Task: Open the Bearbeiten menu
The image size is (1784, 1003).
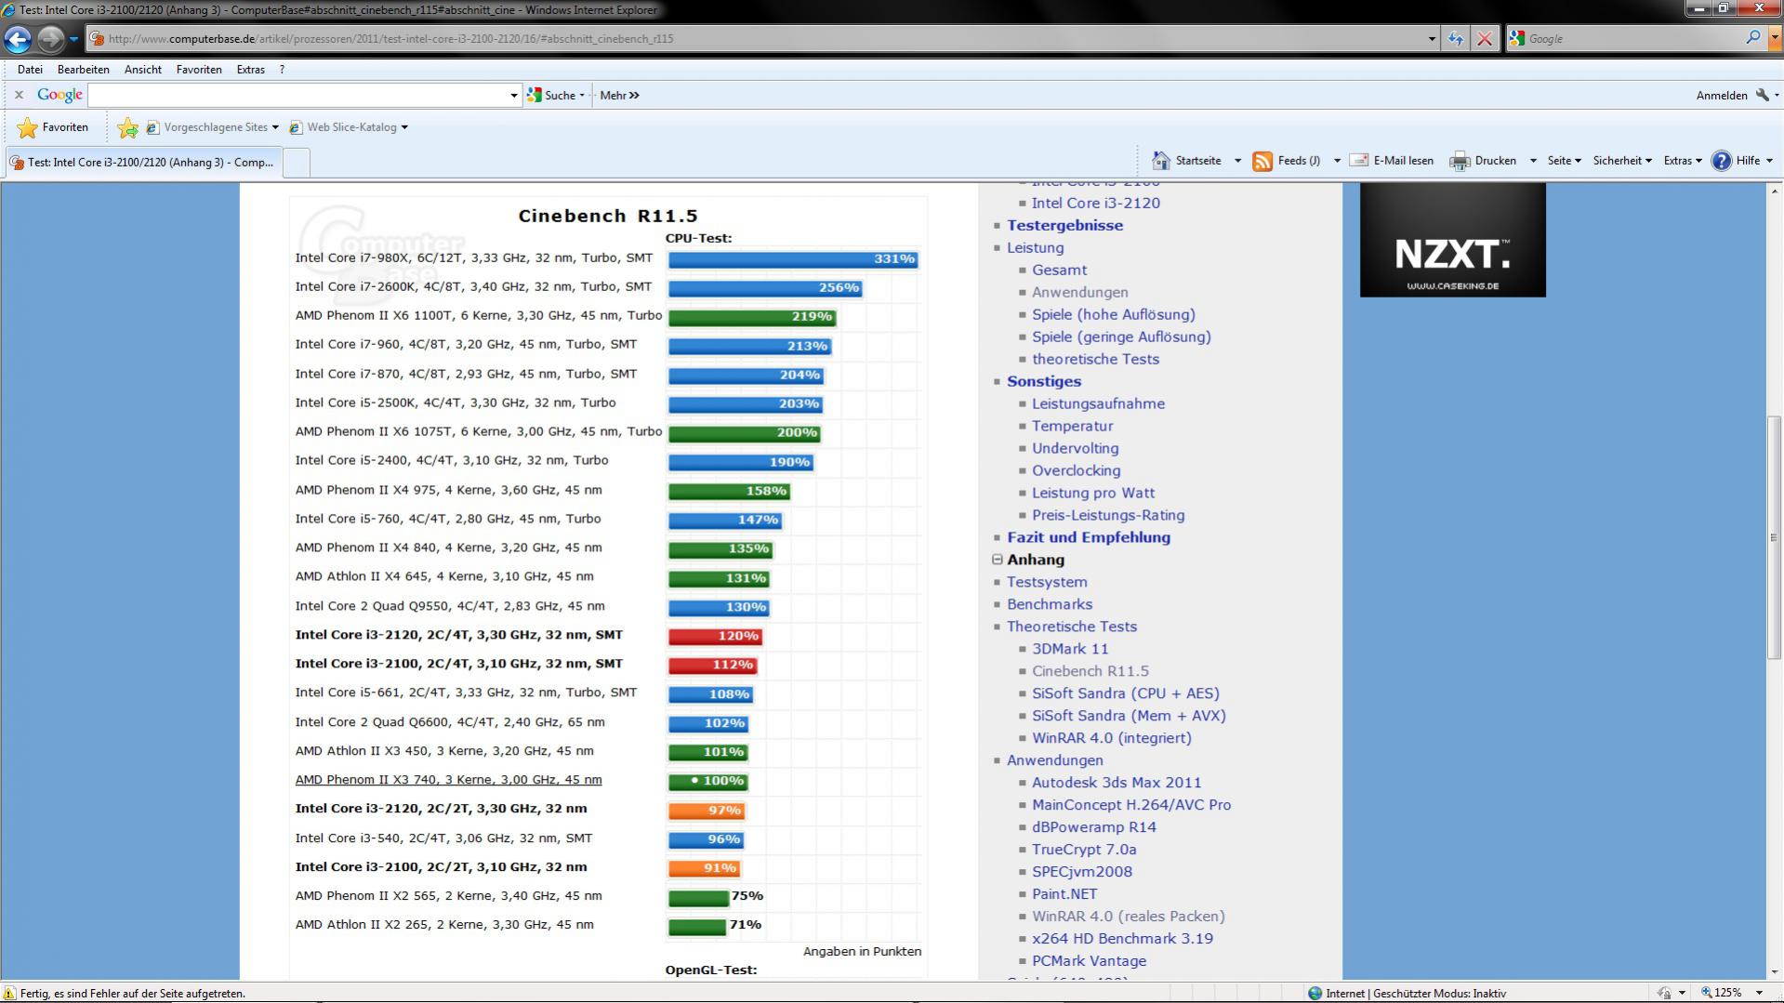Action: click(x=84, y=70)
